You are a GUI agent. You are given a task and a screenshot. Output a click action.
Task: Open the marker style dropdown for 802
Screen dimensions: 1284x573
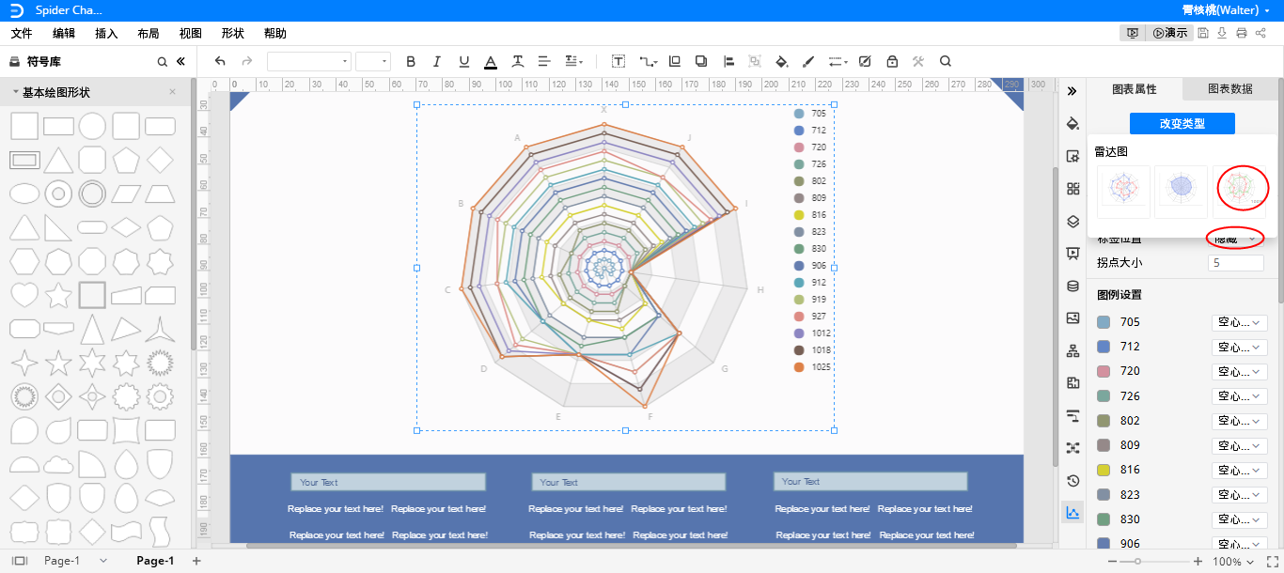coord(1240,421)
